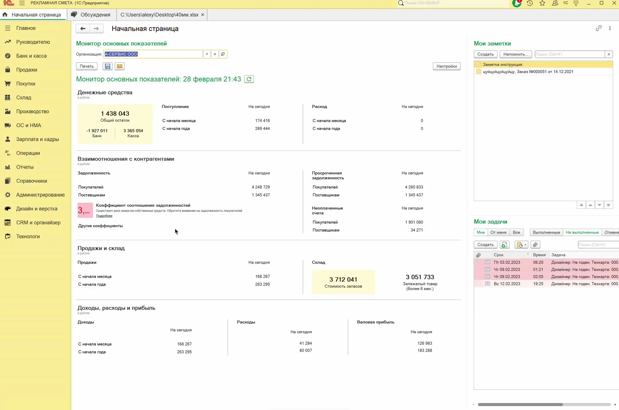619x410 pixels.
Task: Switch to Обсуждения tab
Action: point(91,15)
